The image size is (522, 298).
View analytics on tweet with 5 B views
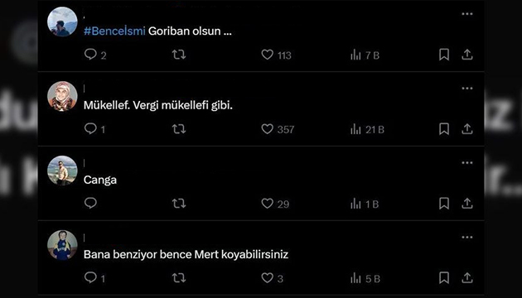pos(365,278)
